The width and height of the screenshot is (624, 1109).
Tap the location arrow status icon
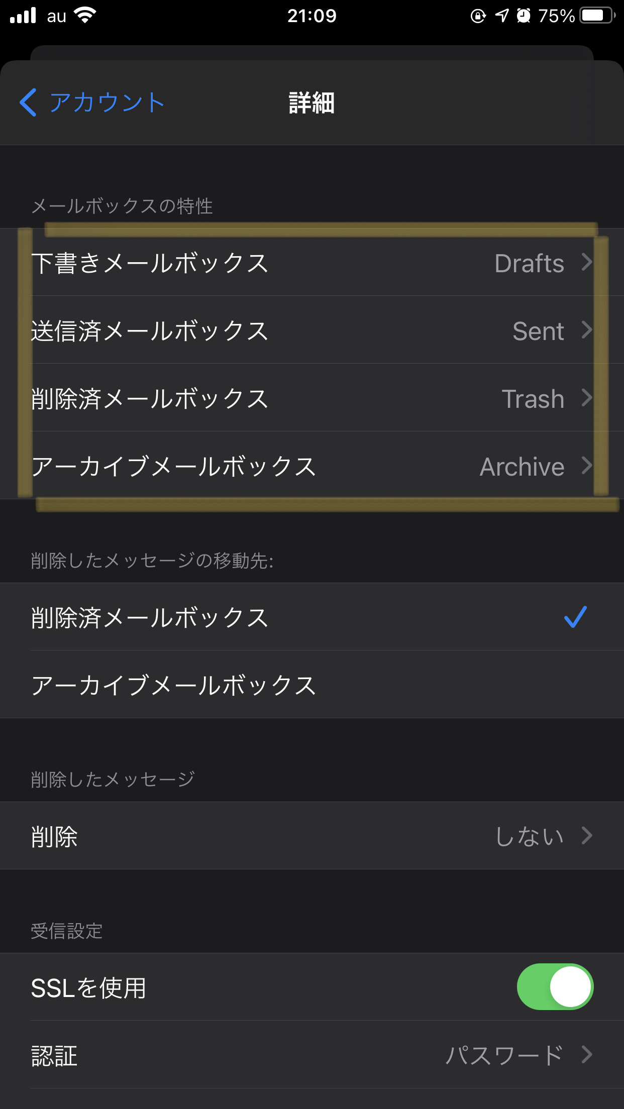tap(501, 16)
